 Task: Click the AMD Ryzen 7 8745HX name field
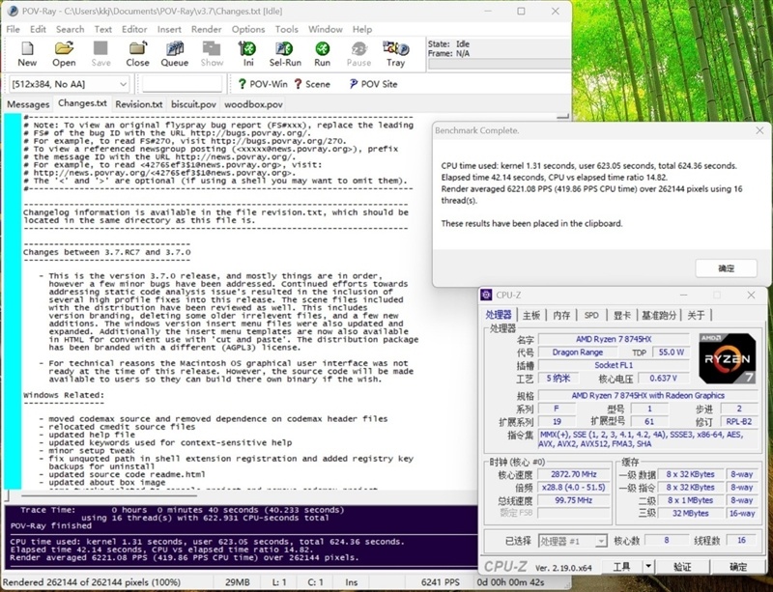pyautogui.click(x=614, y=339)
